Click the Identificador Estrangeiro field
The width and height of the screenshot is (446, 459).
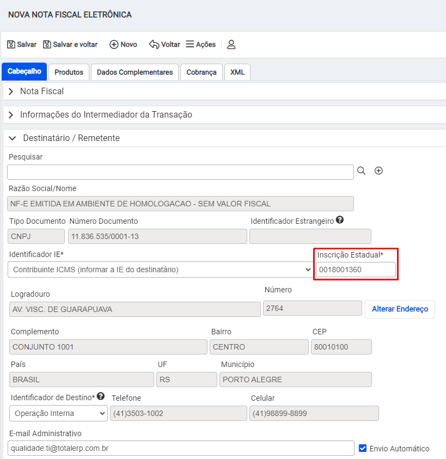pos(310,236)
